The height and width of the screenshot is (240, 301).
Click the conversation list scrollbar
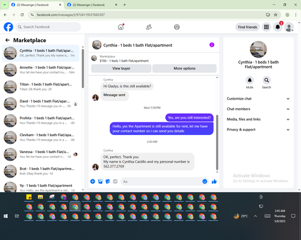pyautogui.click(x=83, y=68)
